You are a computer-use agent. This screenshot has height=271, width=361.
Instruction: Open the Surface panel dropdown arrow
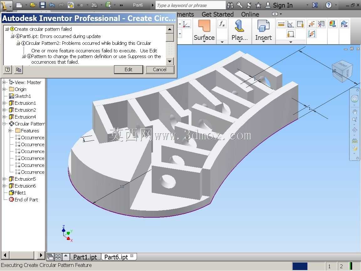tap(204, 42)
